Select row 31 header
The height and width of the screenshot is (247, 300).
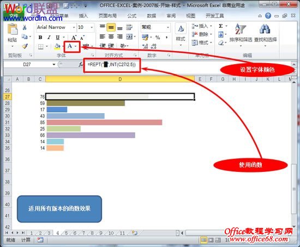click(x=7, y=122)
